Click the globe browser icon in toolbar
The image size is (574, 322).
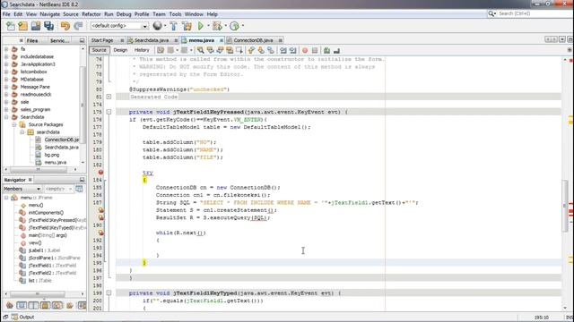click(158, 26)
